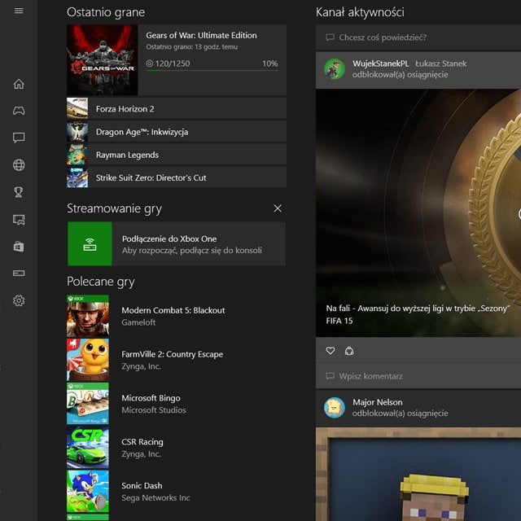This screenshot has height=521, width=521.
Task: Open the Store using the shopping bag icon
Action: [x=19, y=246]
